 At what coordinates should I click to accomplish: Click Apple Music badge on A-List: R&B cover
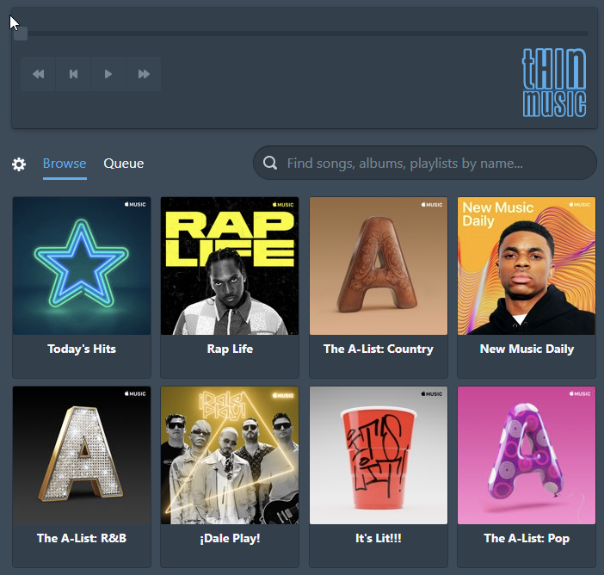pos(135,393)
